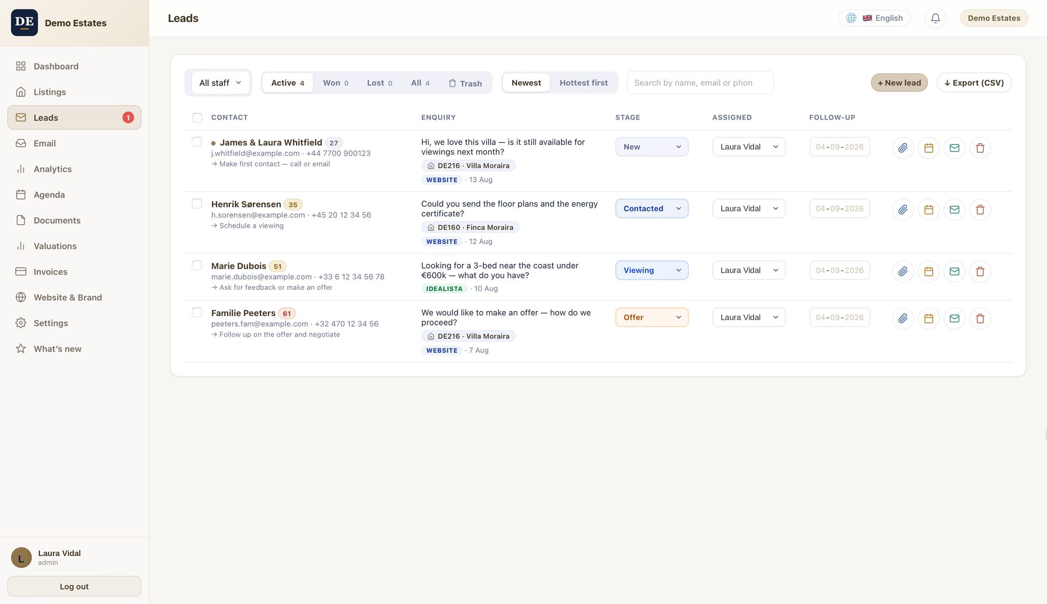Open the New stage dropdown for Whitfield
The height and width of the screenshot is (604, 1047).
[x=652, y=147]
